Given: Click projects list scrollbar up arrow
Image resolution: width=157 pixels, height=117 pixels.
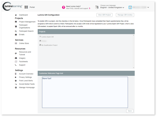Looking at the screenshot, I should click(x=133, y=35).
